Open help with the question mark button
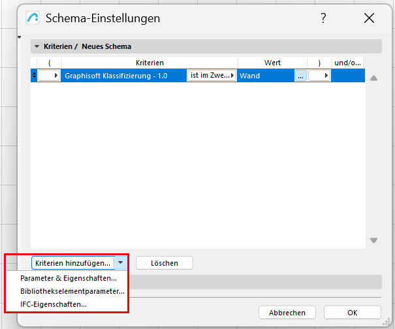395x329 pixels. click(323, 18)
